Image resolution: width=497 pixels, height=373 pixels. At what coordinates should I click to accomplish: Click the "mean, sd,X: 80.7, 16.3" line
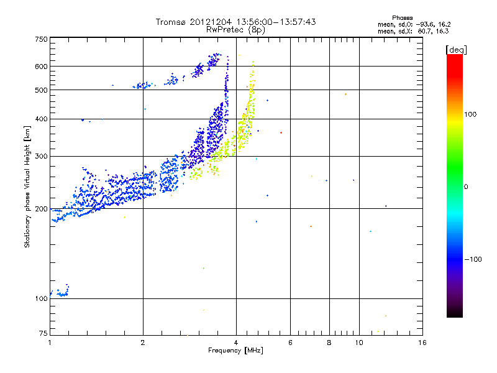tap(413, 31)
